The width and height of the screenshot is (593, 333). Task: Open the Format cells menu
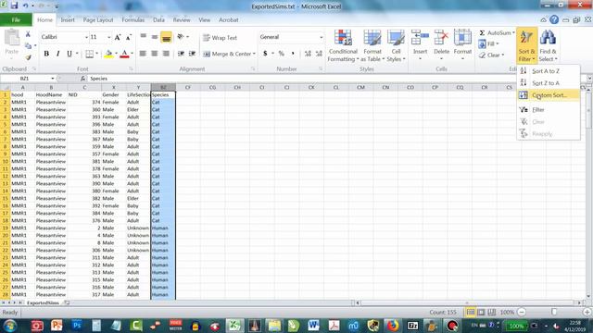[462, 45]
